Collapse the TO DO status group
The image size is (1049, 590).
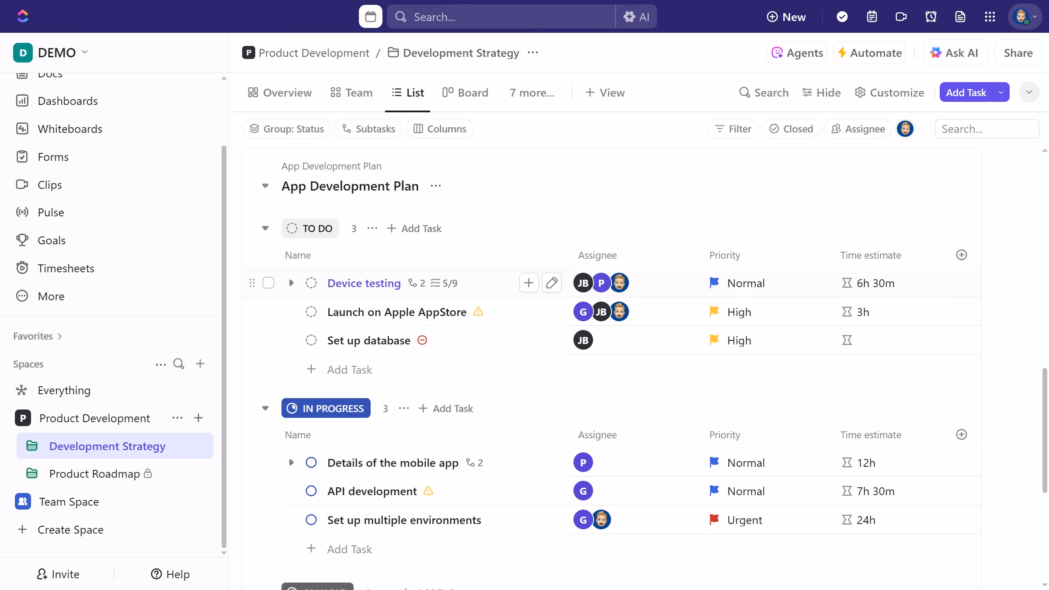265,228
